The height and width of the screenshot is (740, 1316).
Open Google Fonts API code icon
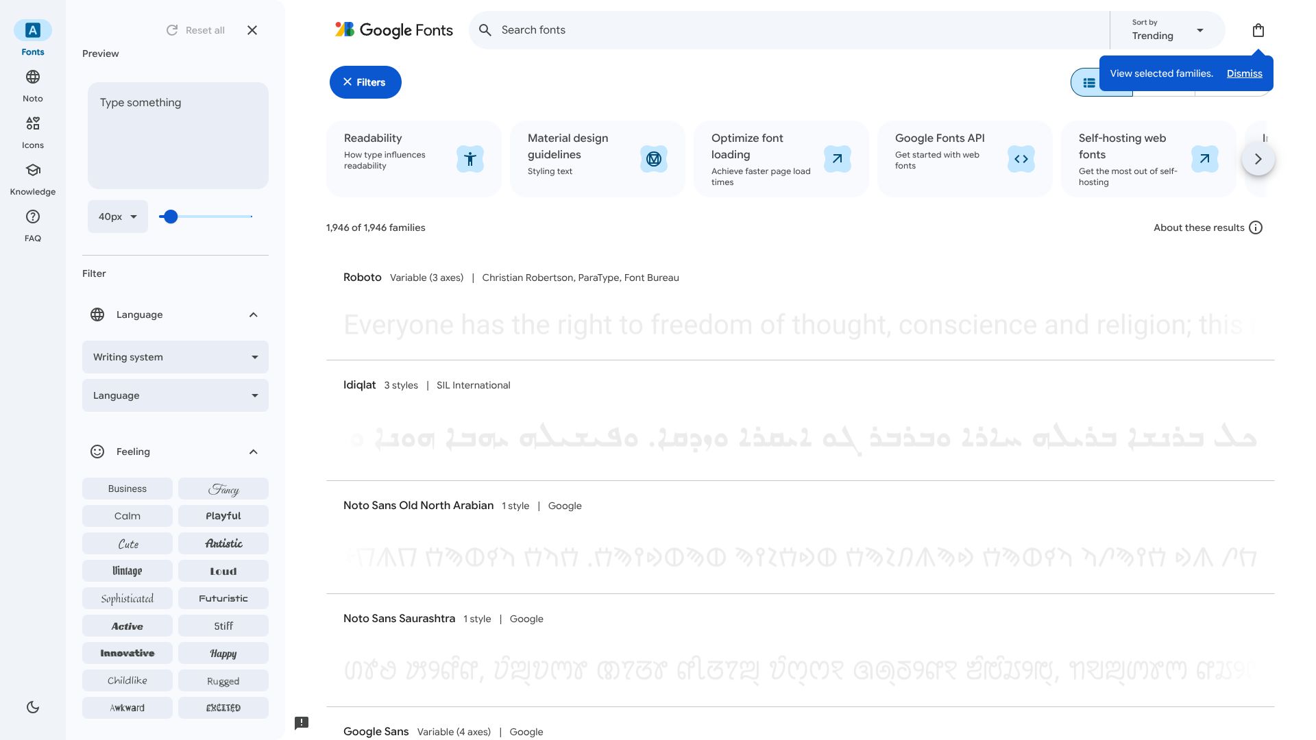(x=1021, y=159)
